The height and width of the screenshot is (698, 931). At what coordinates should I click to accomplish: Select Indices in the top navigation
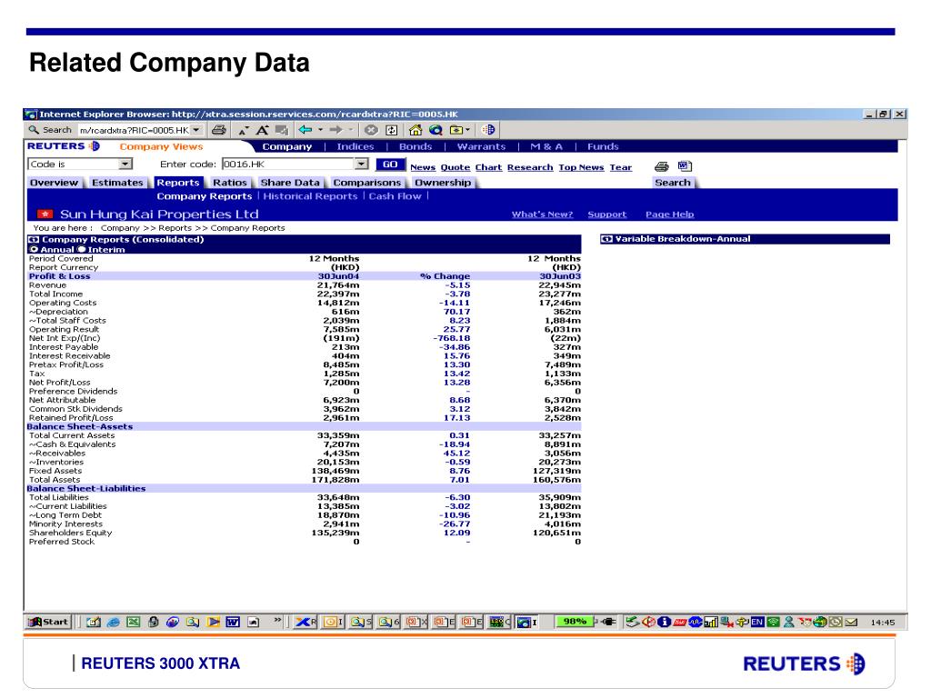tap(355, 146)
